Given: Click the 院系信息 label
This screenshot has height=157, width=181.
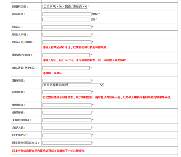Looking at the screenshot, I should pos(19,14).
